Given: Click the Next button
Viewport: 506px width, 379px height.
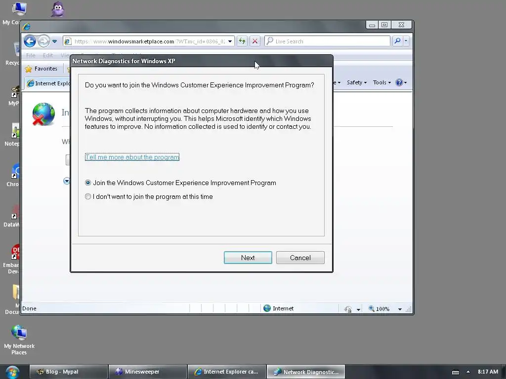Looking at the screenshot, I should 248,258.
